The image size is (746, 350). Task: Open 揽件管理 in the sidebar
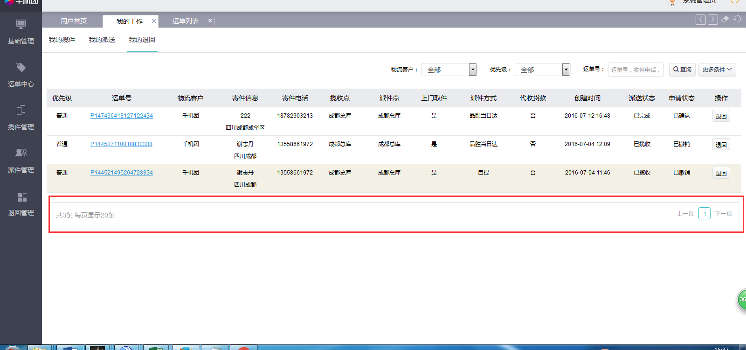21,118
